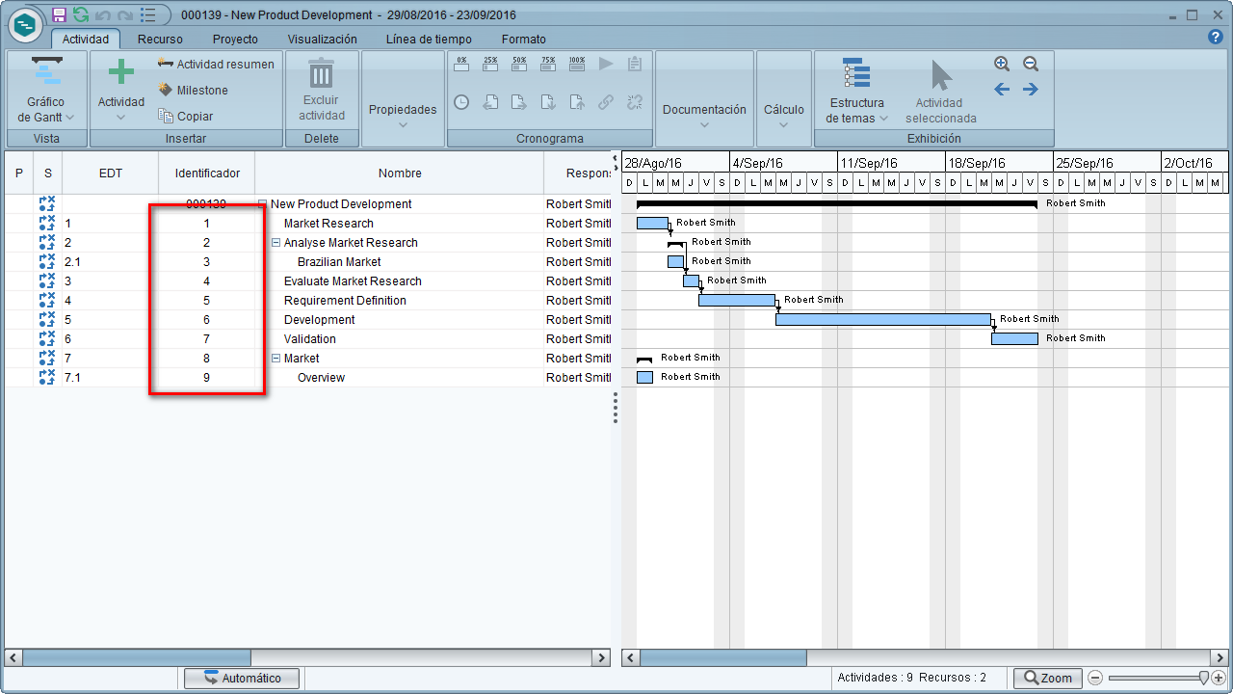Click the page with down arrow icon
This screenshot has height=694, width=1233.
click(x=548, y=101)
